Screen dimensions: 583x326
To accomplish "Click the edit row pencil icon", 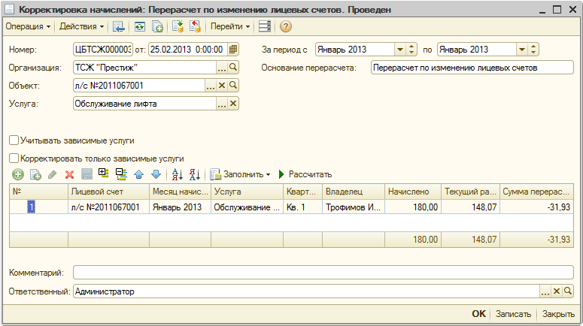I will click(53, 174).
